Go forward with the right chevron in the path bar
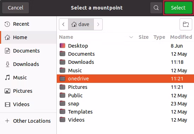This screenshot has height=134, width=194. (98, 24)
